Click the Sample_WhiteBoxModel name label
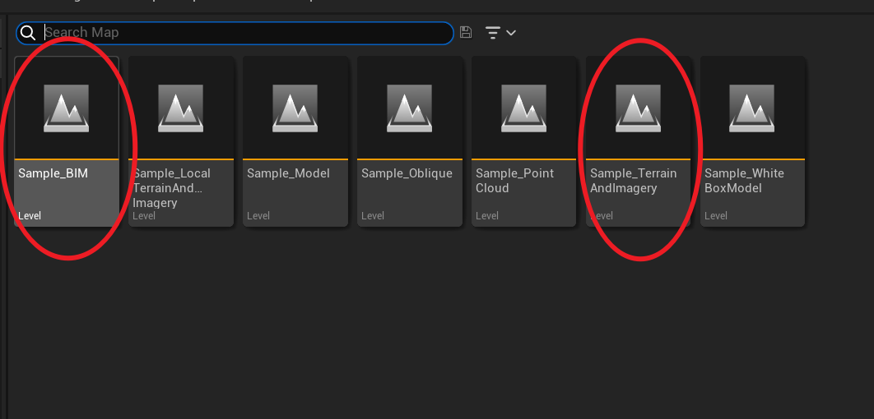 coord(744,181)
